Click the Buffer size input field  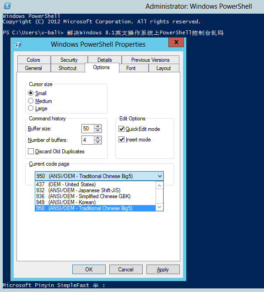[x=88, y=129]
